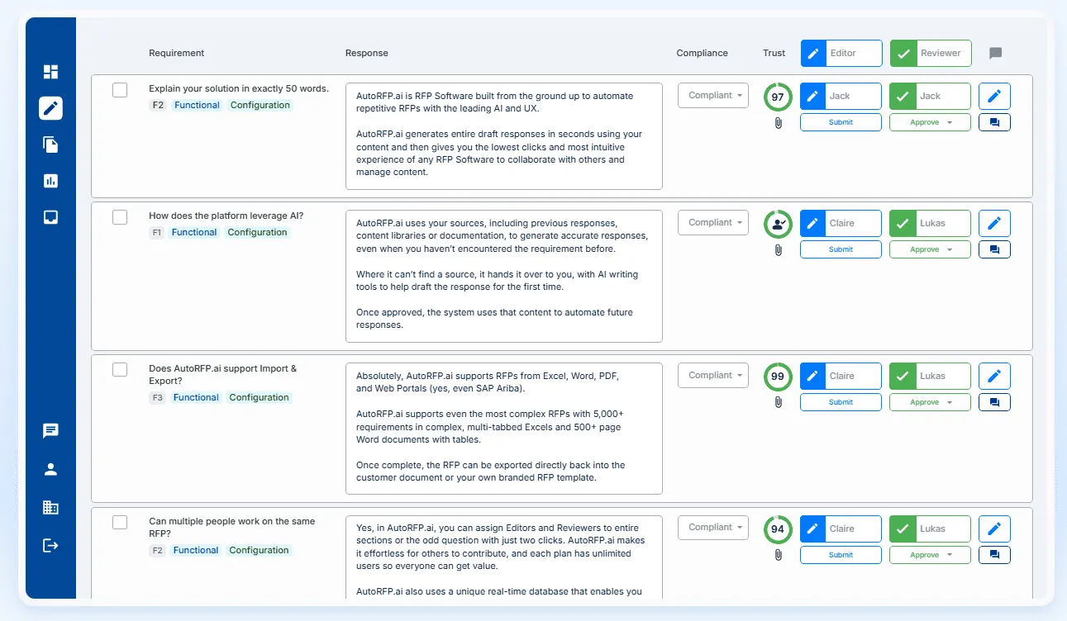
Task: Click the Compliance column header
Action: (702, 54)
